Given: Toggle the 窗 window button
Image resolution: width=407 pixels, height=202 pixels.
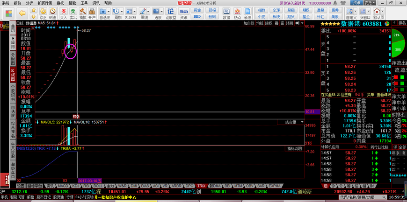Looking at the screenshot, I should pos(282,23).
